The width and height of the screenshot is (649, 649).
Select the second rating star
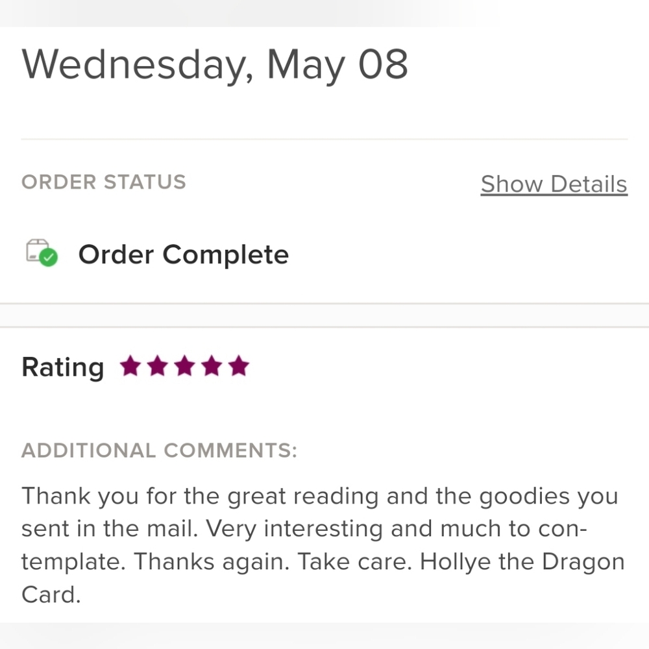pyautogui.click(x=158, y=367)
